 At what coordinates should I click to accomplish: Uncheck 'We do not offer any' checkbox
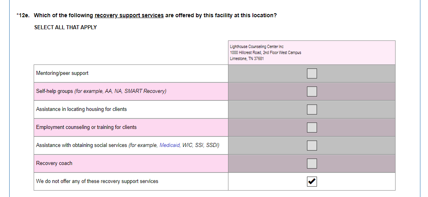[x=312, y=181]
